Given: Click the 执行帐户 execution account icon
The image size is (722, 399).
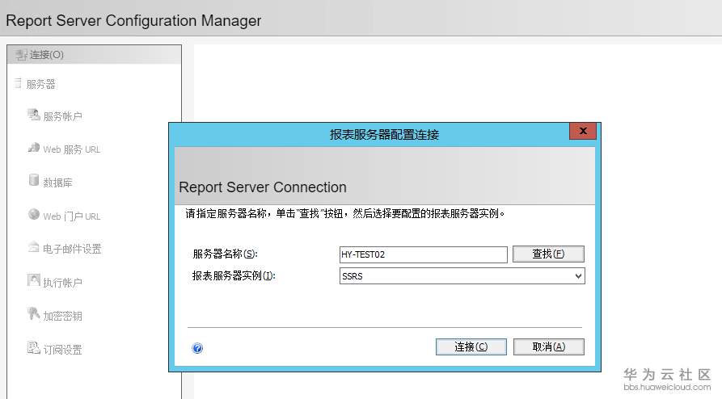Looking at the screenshot, I should pyautogui.click(x=33, y=281).
